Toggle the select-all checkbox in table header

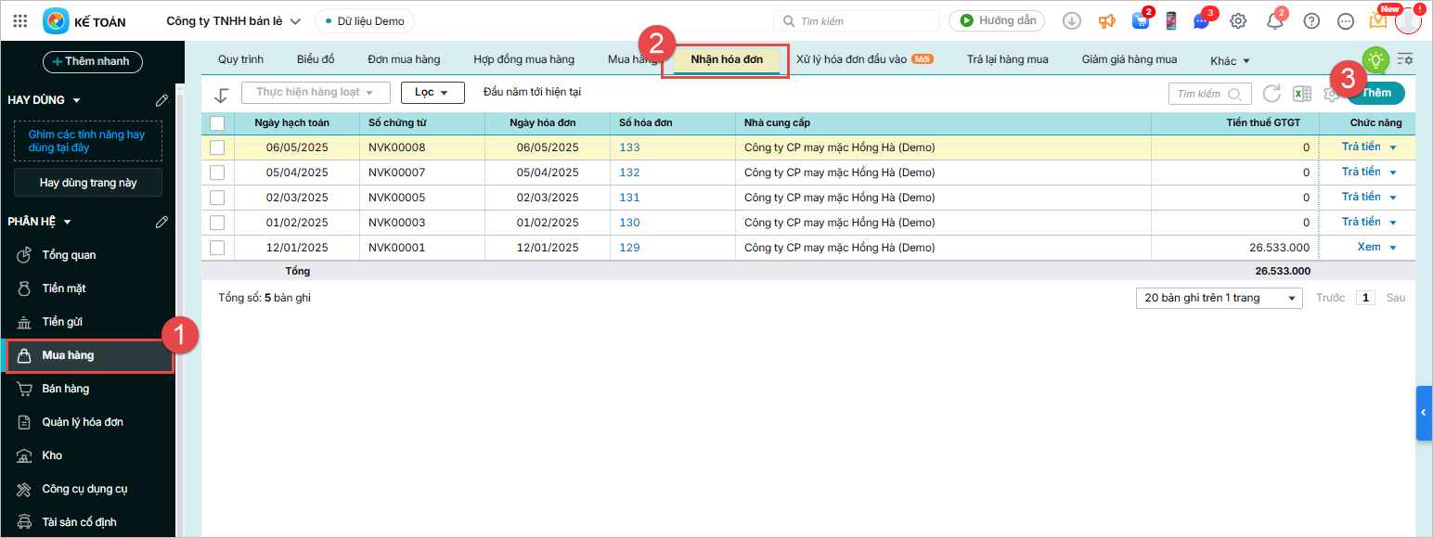point(217,122)
